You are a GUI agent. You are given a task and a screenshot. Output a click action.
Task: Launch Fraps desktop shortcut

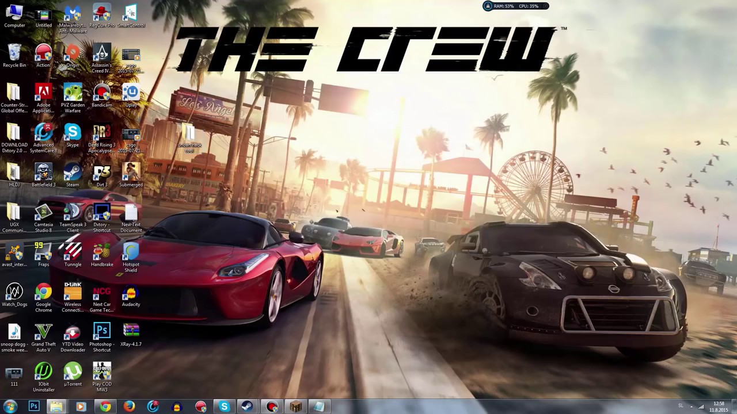pos(43,255)
